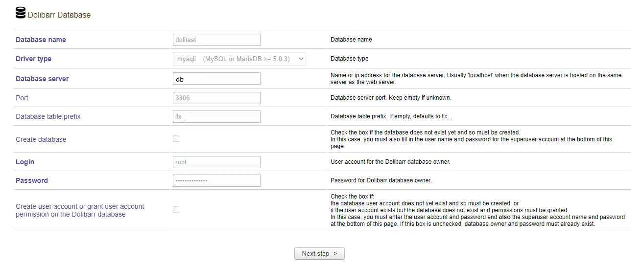Click the Password label
This screenshot has width=642, height=265.
coord(32,180)
